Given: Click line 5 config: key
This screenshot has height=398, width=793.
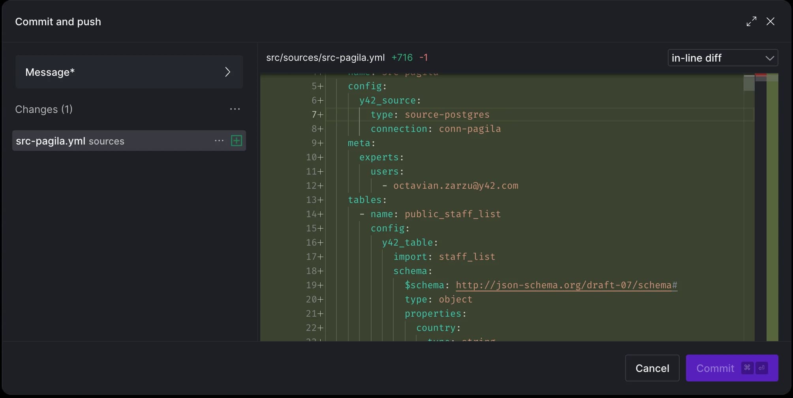Looking at the screenshot, I should pyautogui.click(x=367, y=86).
